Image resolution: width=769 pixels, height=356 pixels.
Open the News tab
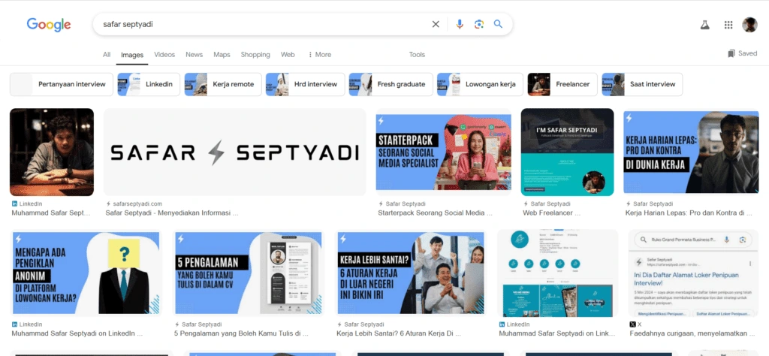[195, 54]
